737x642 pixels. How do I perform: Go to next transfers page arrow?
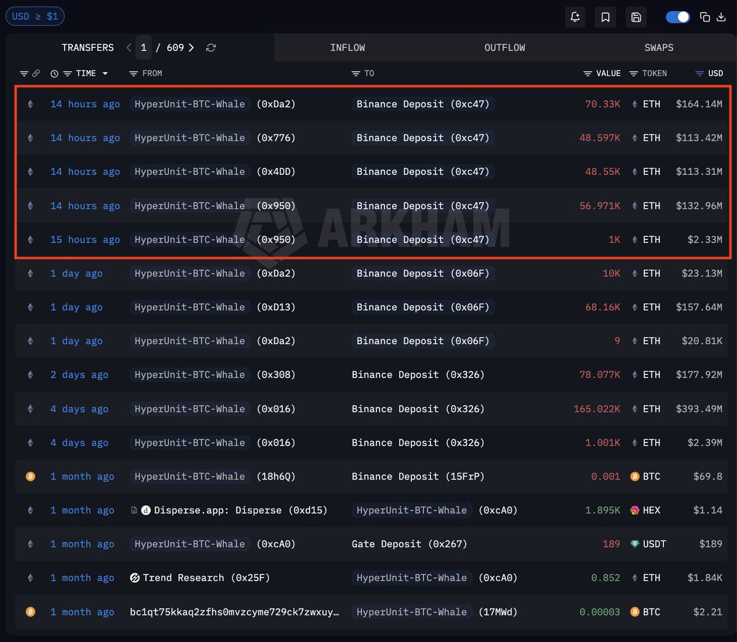[x=191, y=47]
